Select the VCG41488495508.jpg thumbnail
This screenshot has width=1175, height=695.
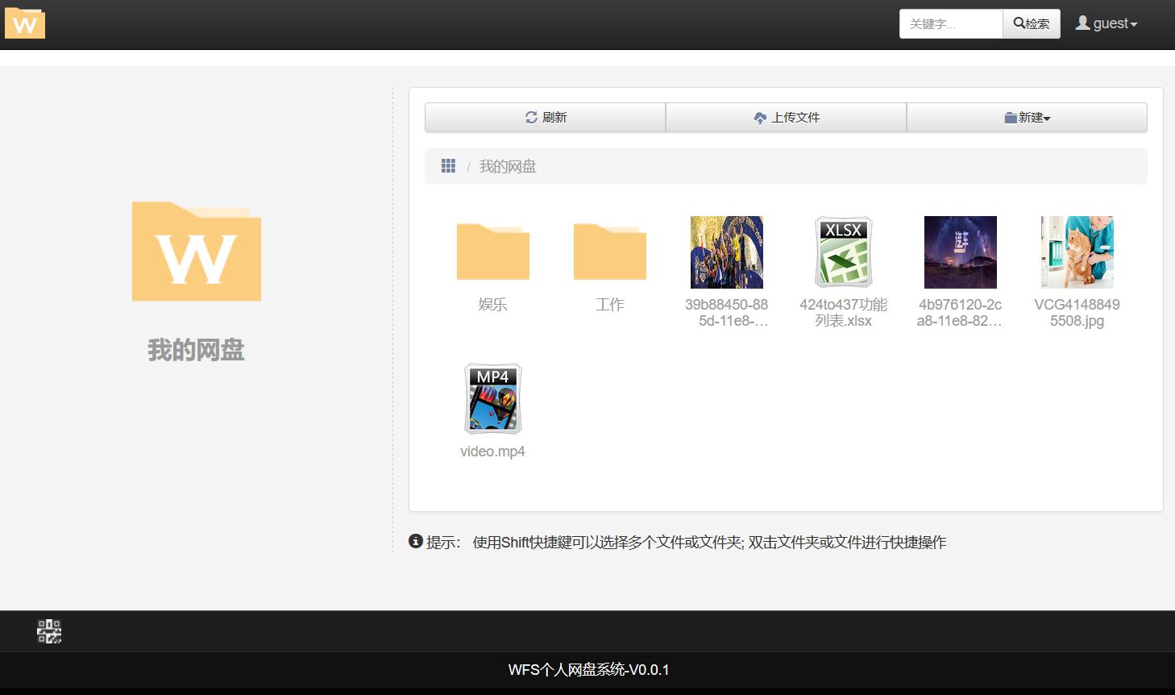pyautogui.click(x=1077, y=252)
